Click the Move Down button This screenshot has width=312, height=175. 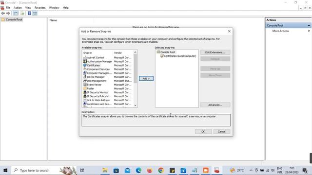click(x=215, y=75)
